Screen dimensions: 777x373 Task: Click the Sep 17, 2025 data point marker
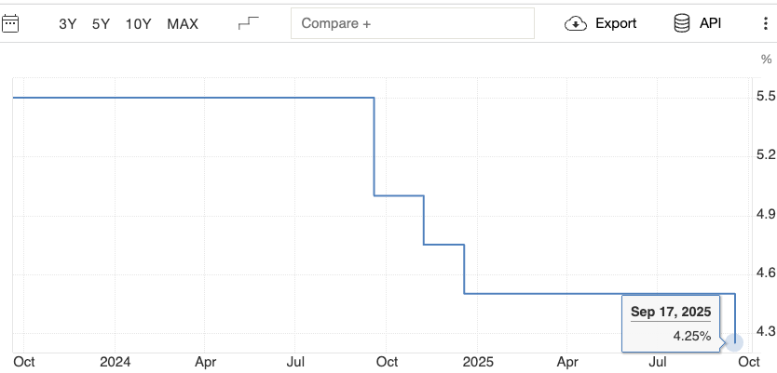click(x=734, y=342)
